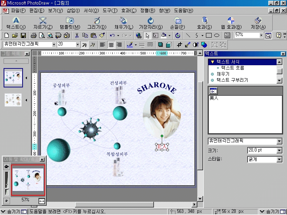Align text to the left
The height and width of the screenshot is (215, 287).
(103, 44)
